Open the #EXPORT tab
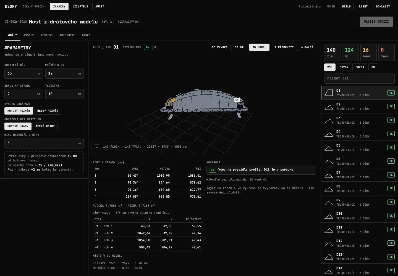The height and width of the screenshot is (276, 398). pyautogui.click(x=47, y=35)
